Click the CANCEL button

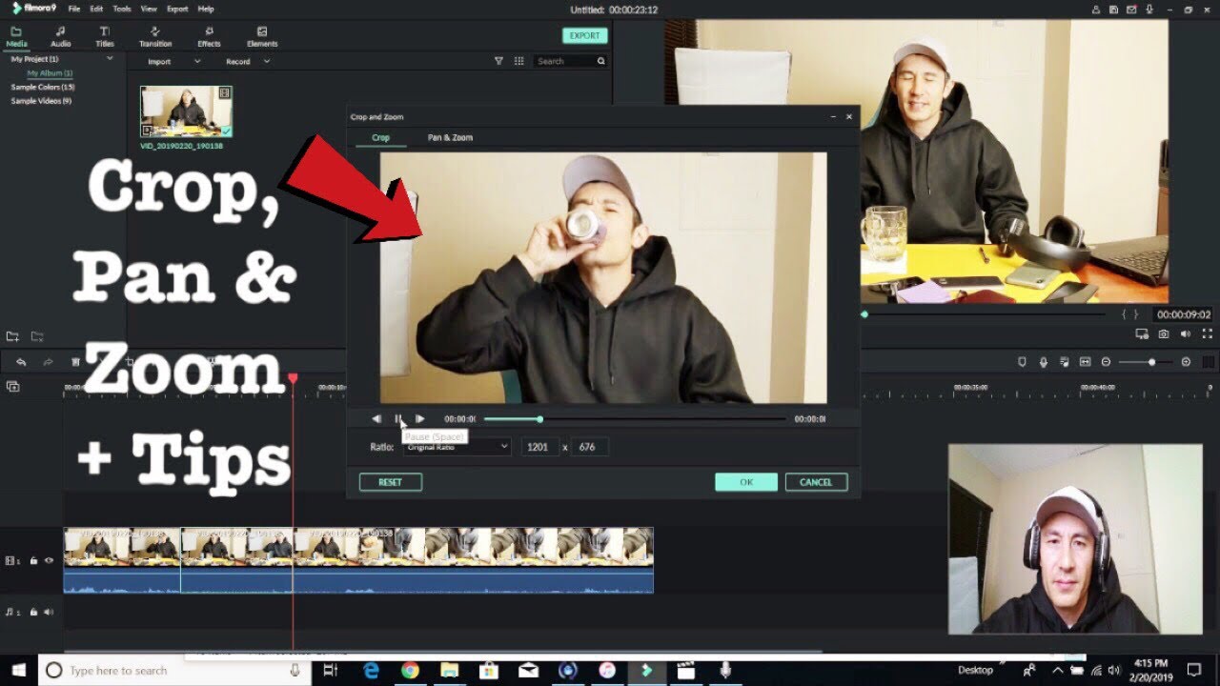click(816, 482)
